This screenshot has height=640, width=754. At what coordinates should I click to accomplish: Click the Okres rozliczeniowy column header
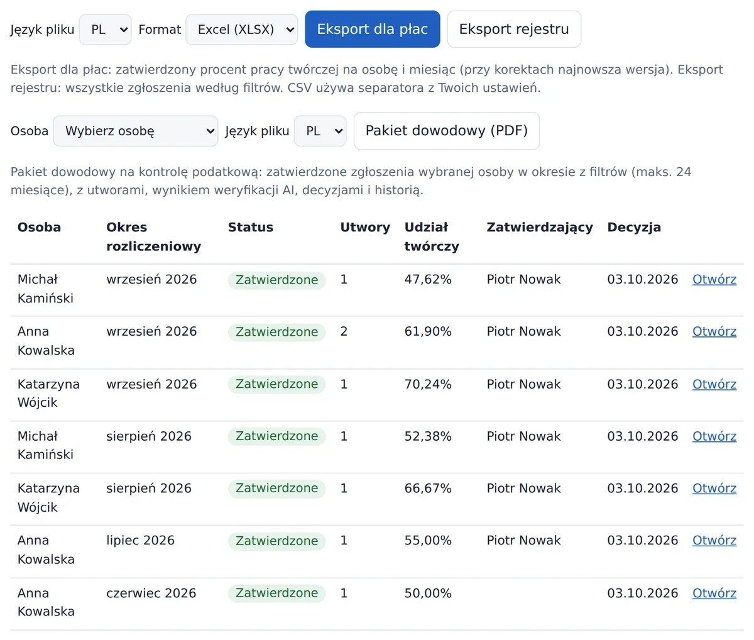point(154,237)
